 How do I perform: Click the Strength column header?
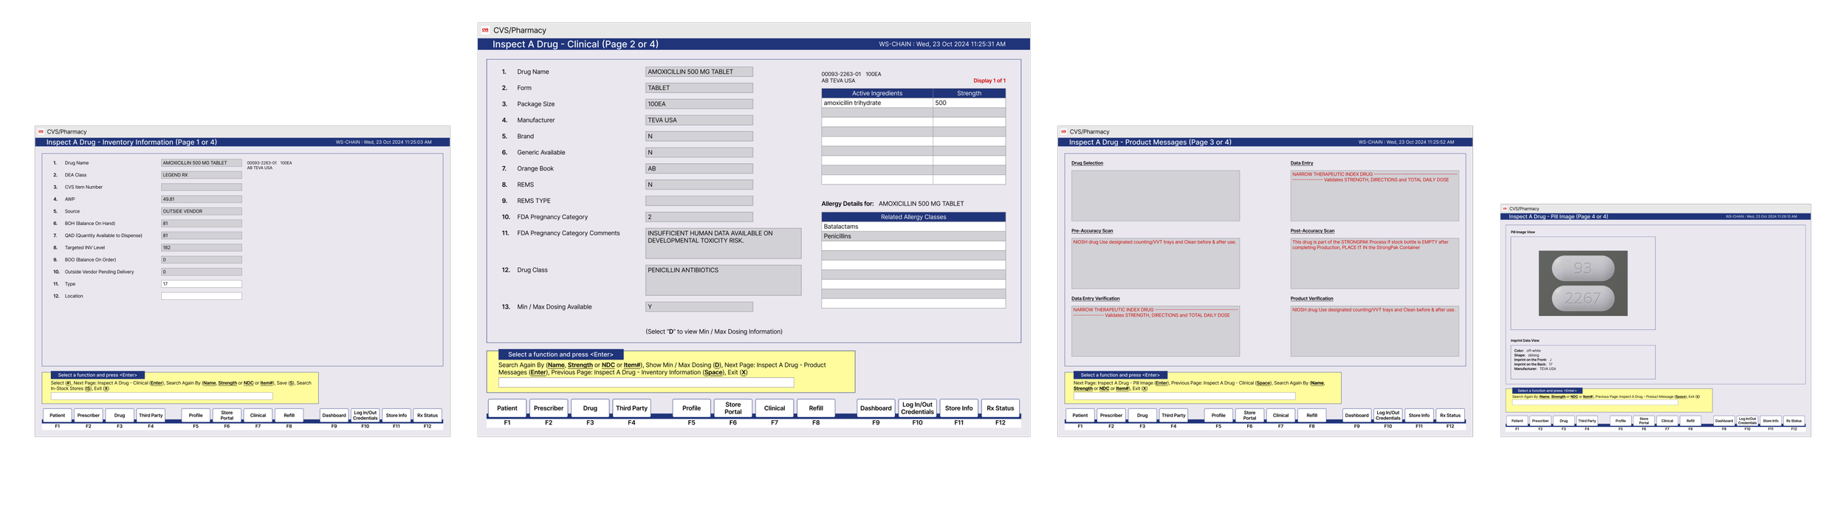[x=970, y=93]
